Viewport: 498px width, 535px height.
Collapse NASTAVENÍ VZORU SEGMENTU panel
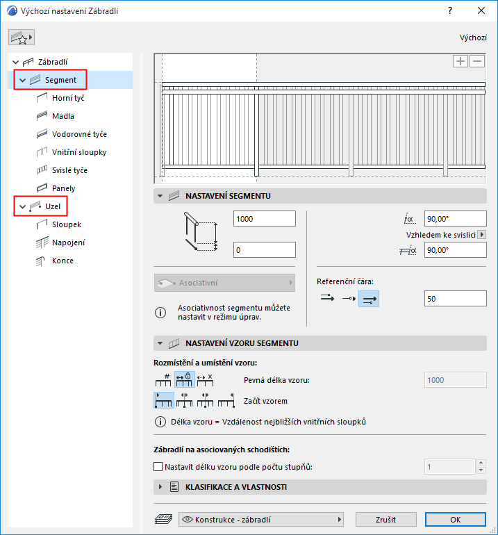[160, 343]
